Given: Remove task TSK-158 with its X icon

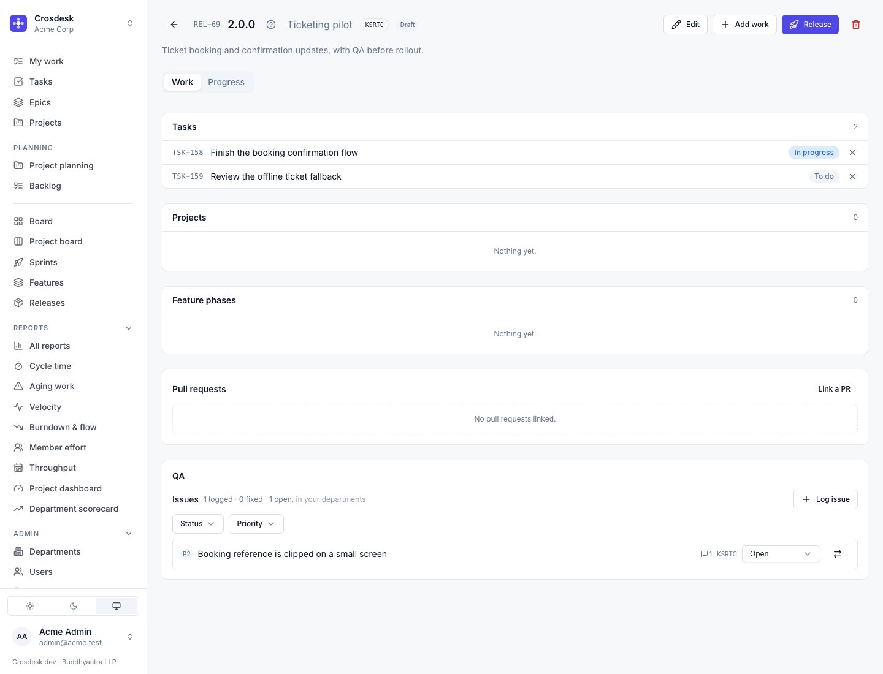Looking at the screenshot, I should click(852, 153).
